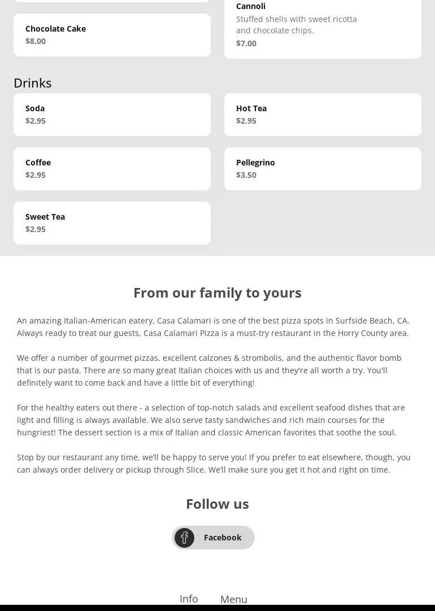Select the Sweet Tea card
This screenshot has height=611, width=435.
112,223
